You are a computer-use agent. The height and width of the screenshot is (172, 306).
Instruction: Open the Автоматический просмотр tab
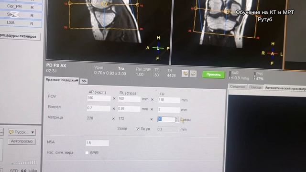(x=285, y=88)
